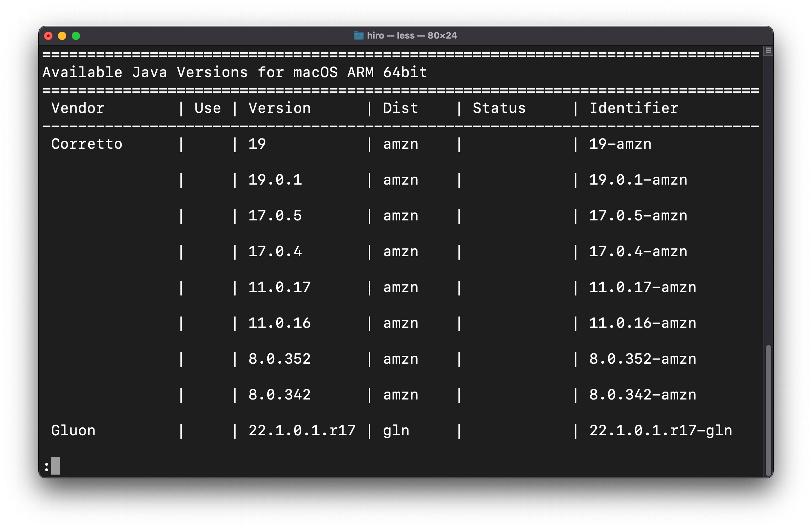Screen dimensions: 812x529
Task: Click identifier '19-amzn'
Action: [621, 144]
